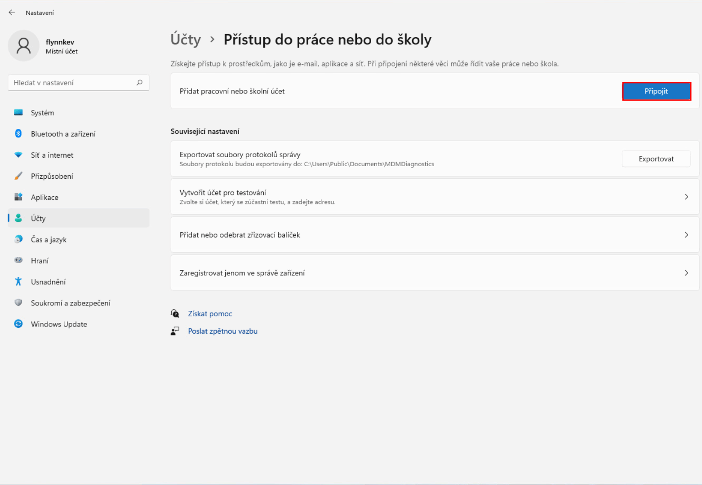Open the Aplikace settings section
This screenshot has width=702, height=485.
point(44,197)
